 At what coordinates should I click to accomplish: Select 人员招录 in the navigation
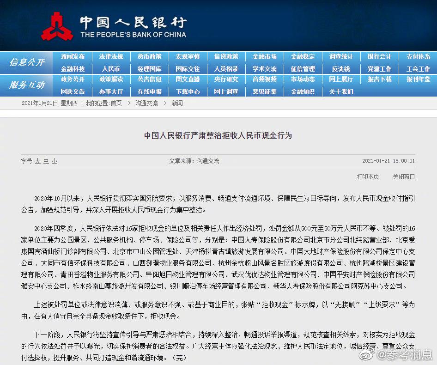226,69
